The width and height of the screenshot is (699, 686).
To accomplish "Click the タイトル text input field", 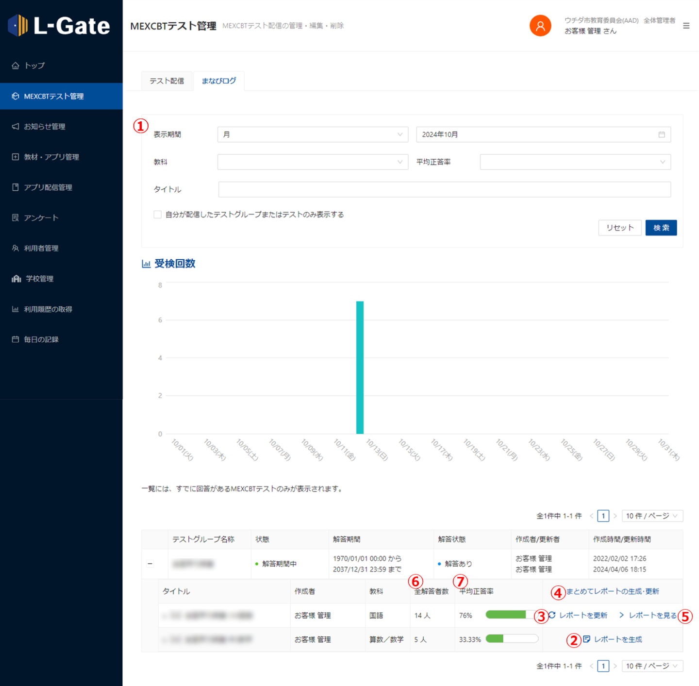I will 444,189.
